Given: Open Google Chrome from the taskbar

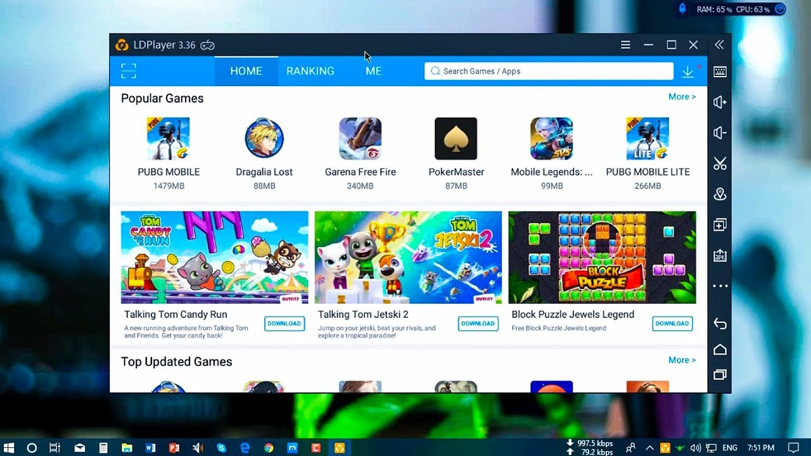Looking at the screenshot, I should coord(269,448).
